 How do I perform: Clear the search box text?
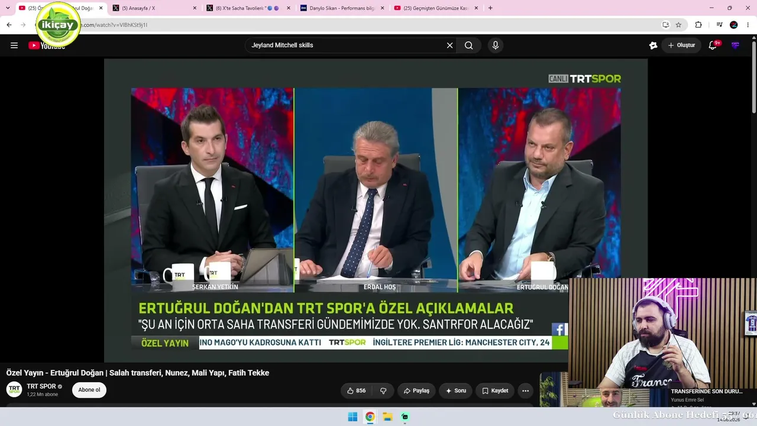449,46
